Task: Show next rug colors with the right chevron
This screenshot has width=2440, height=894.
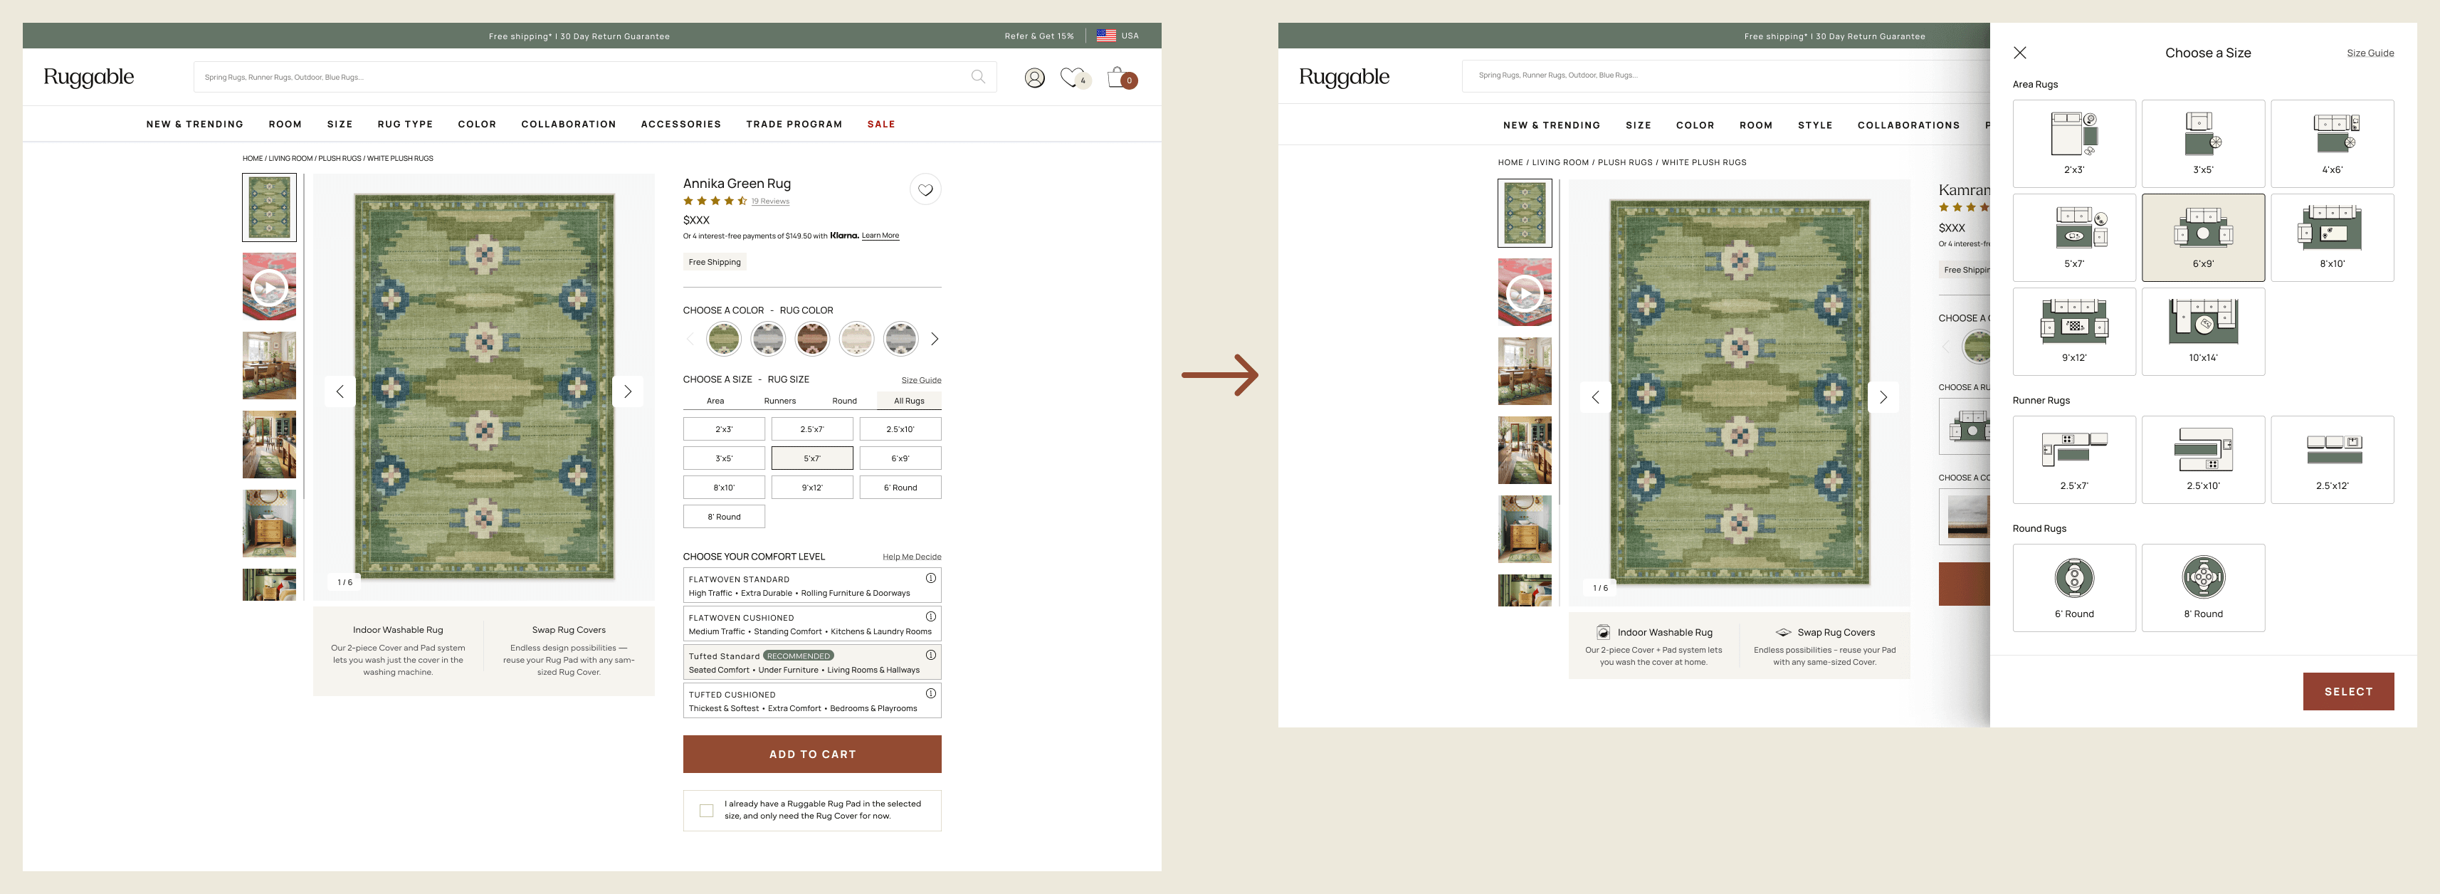Action: pos(934,339)
